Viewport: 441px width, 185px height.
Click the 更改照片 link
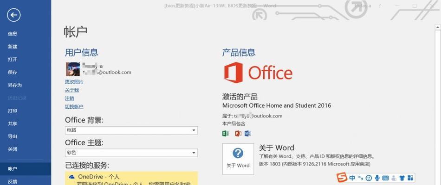click(74, 82)
